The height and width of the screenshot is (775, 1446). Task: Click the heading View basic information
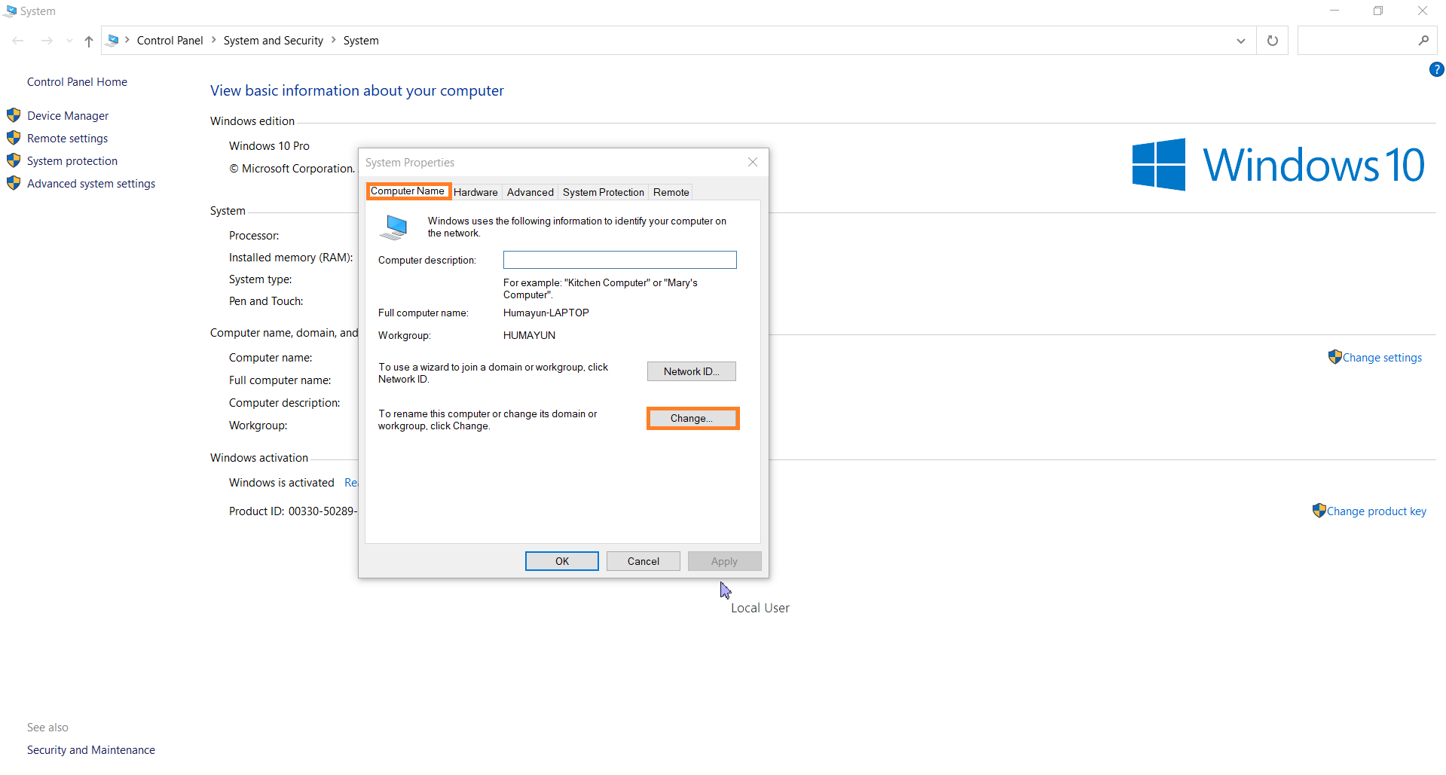click(357, 91)
